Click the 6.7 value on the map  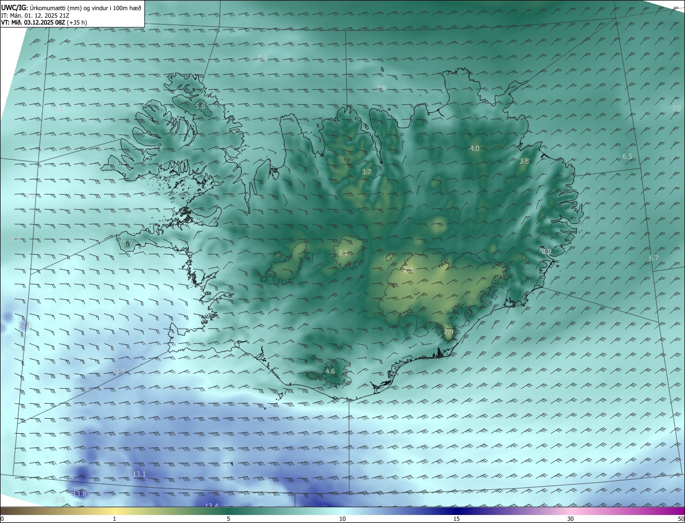pyautogui.click(x=653, y=258)
